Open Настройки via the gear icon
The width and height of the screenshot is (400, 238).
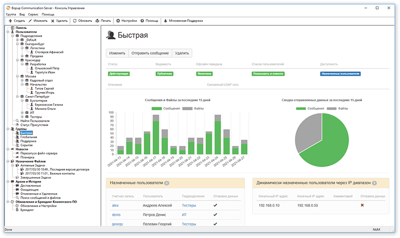tap(118, 21)
